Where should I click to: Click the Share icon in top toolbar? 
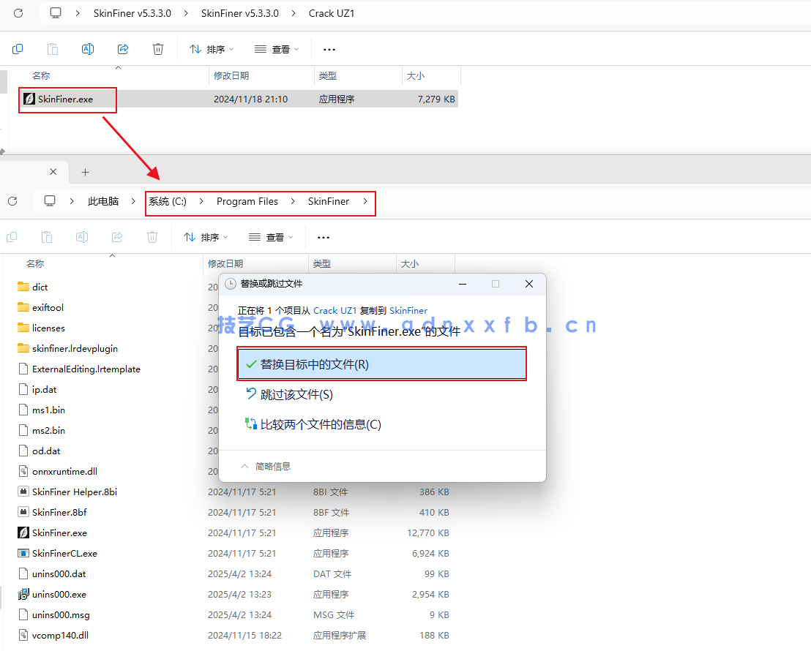point(123,49)
